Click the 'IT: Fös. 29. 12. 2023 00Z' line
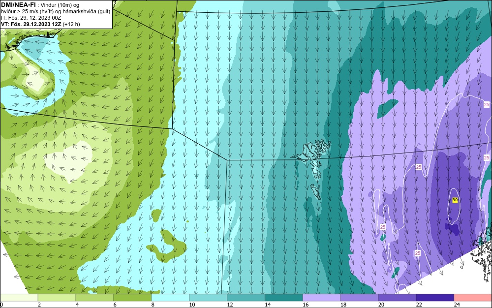 point(31,18)
